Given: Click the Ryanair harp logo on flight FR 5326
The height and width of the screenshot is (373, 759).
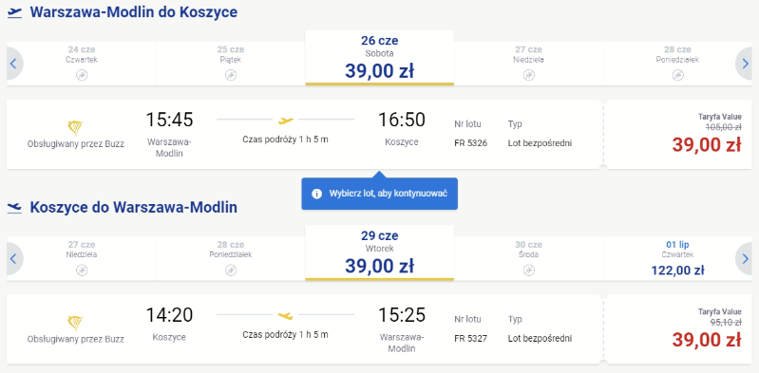Looking at the screenshot, I should pos(75,128).
